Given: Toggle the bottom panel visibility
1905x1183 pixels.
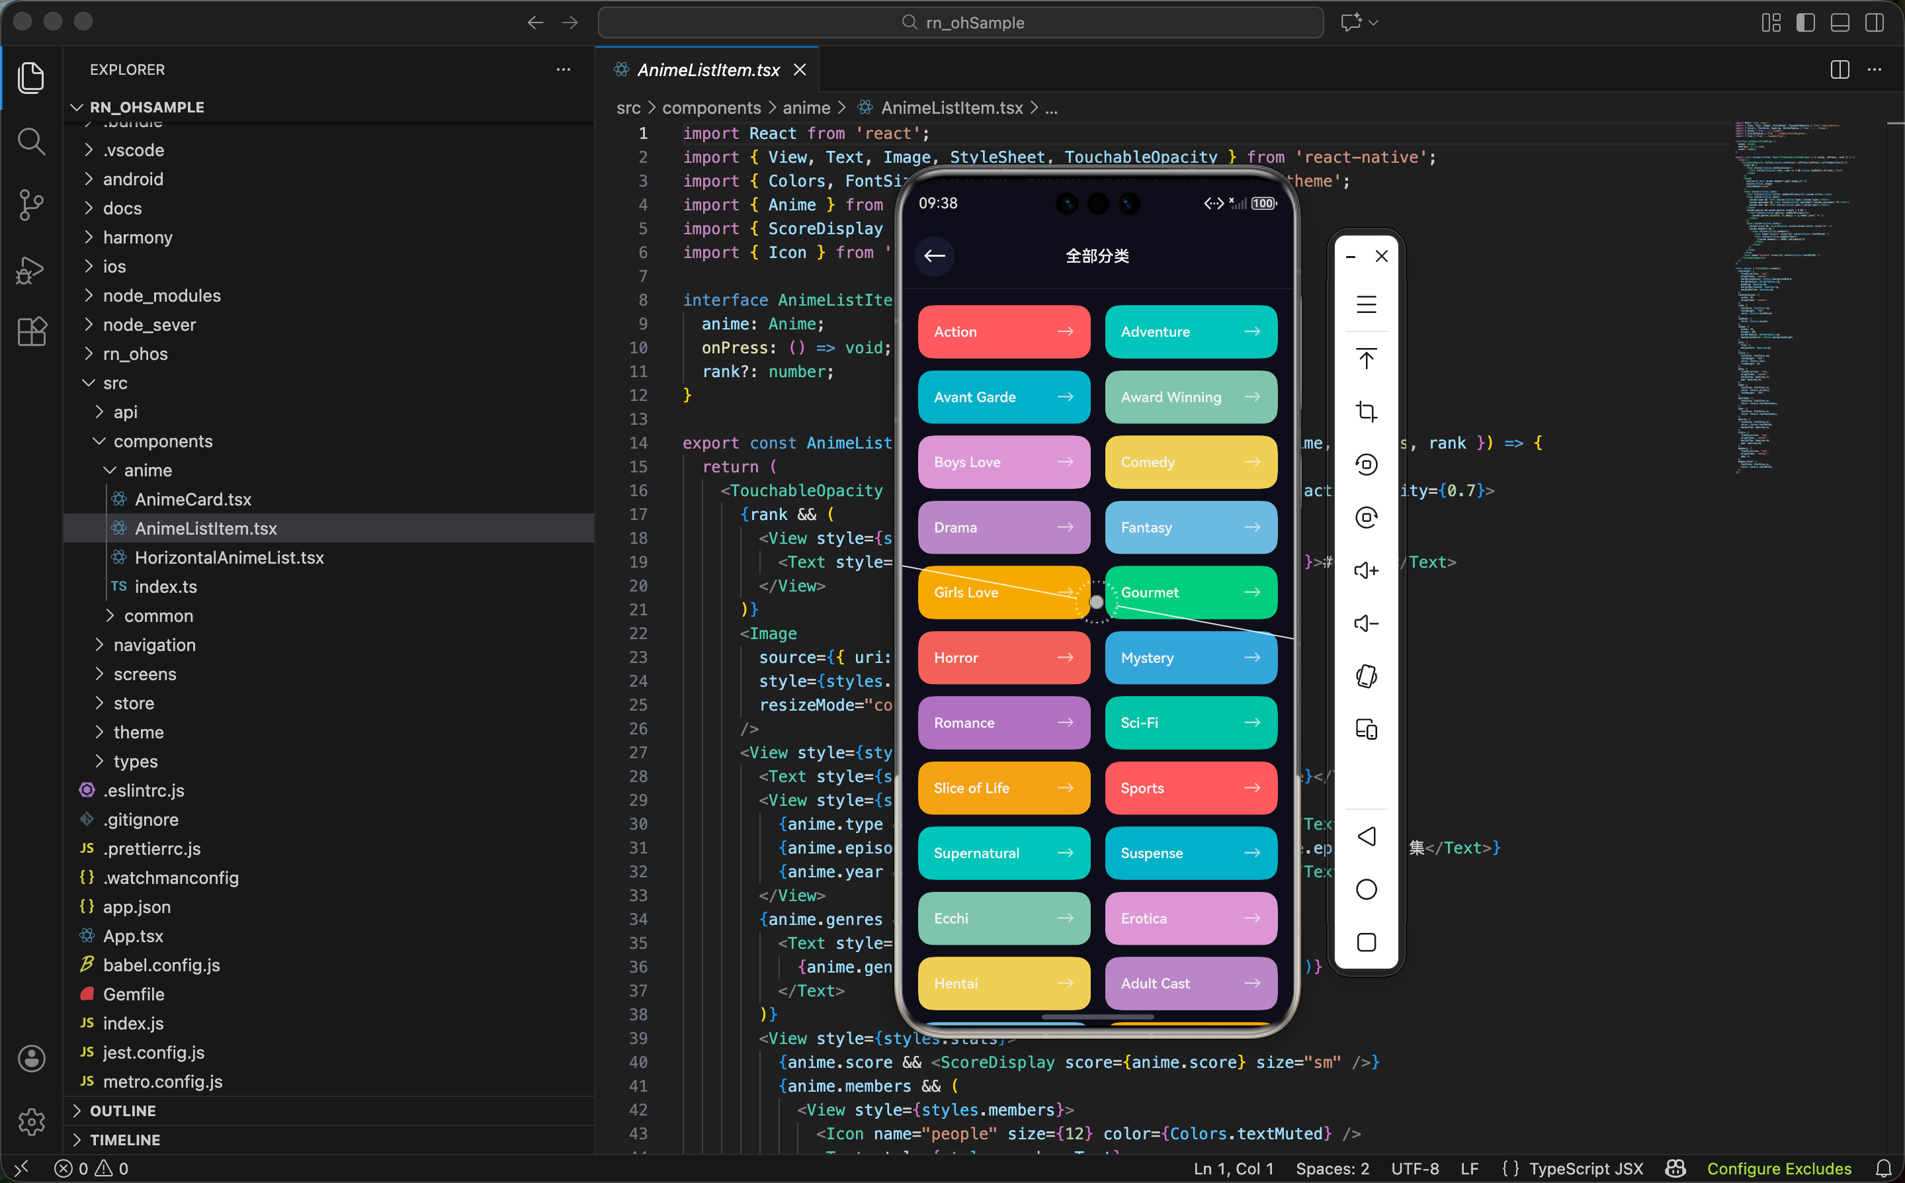Looking at the screenshot, I should (x=1840, y=22).
